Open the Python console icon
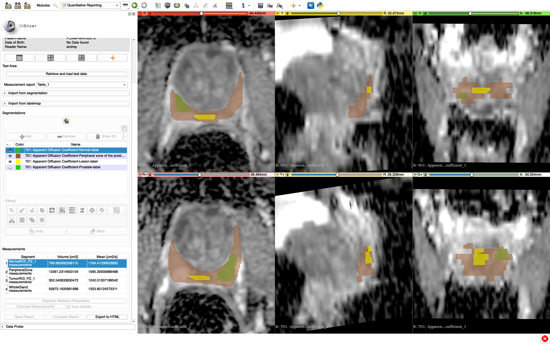Viewport: 550px width, 344px height. tap(320, 5)
